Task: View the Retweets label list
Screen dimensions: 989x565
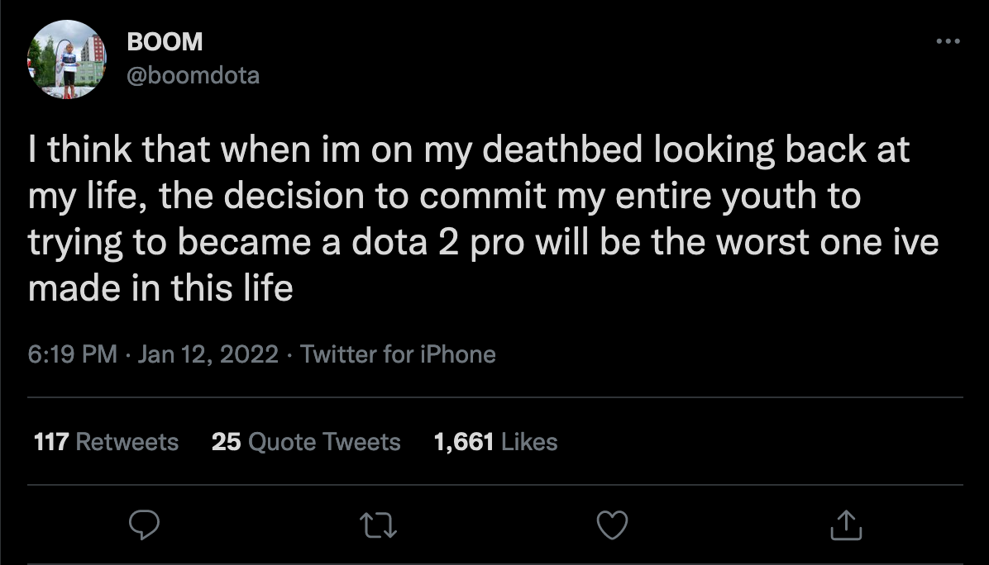Action: coord(127,442)
